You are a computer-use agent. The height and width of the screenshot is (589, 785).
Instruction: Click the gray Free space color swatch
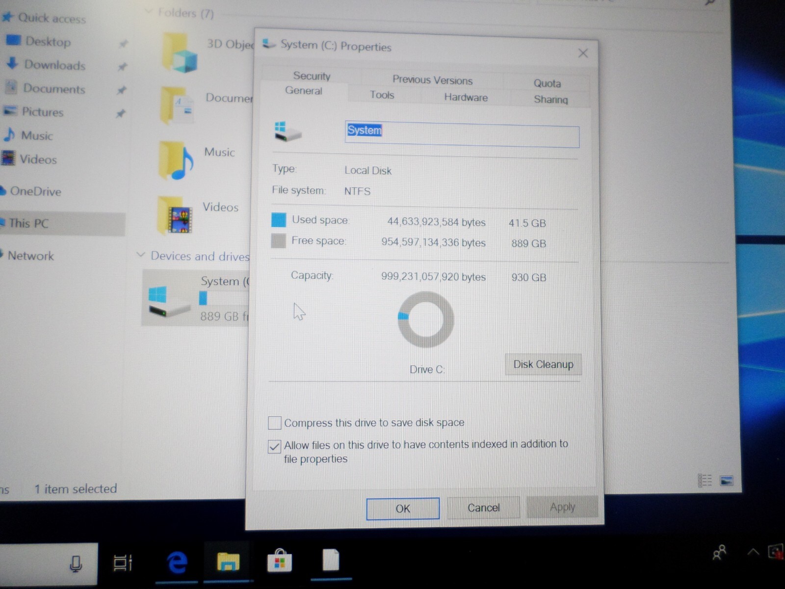(x=279, y=241)
